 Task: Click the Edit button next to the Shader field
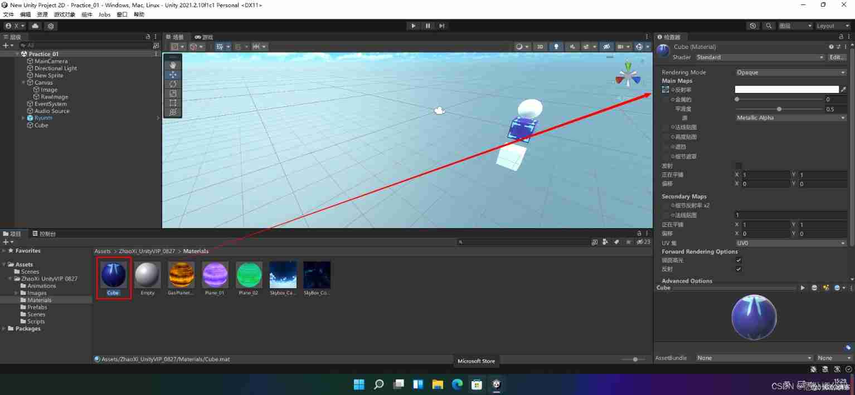837,57
